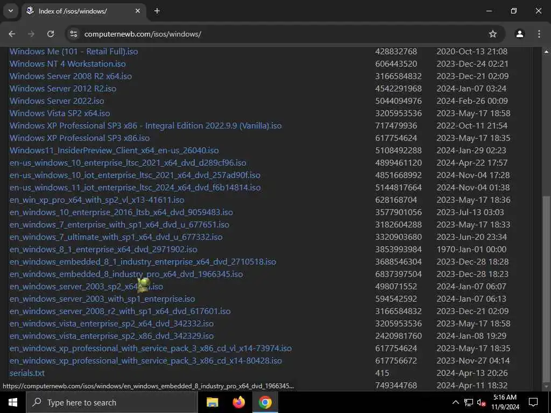Open a new browser tab
The height and width of the screenshot is (413, 551).
tap(157, 11)
